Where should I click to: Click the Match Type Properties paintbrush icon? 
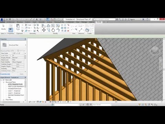(x=22, y=31)
